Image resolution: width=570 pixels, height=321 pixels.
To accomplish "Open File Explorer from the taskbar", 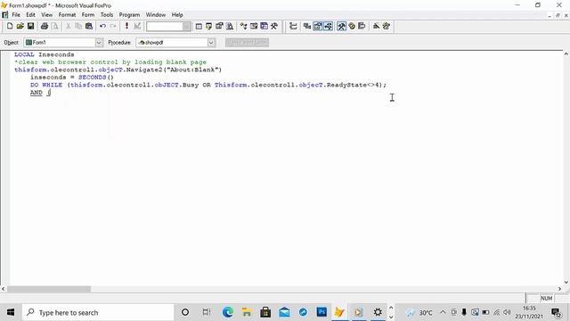I will click(247, 312).
